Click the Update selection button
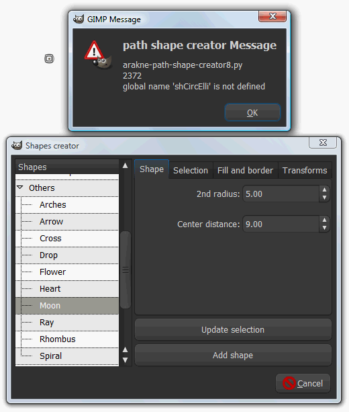This screenshot has height=412, width=349. (233, 330)
